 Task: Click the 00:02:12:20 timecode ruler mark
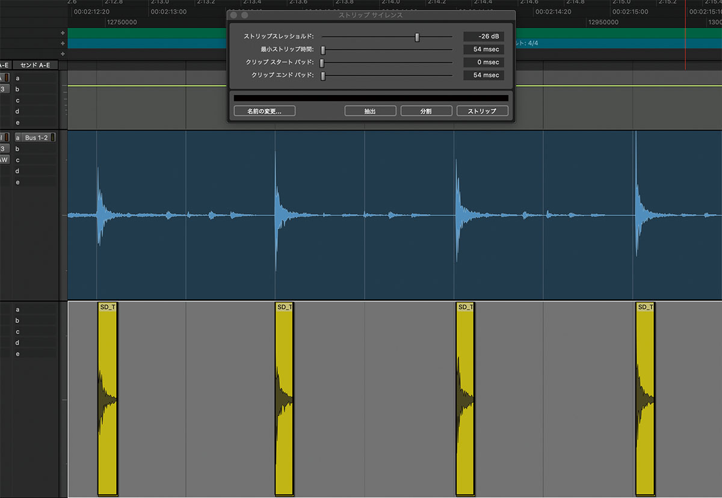point(91,11)
